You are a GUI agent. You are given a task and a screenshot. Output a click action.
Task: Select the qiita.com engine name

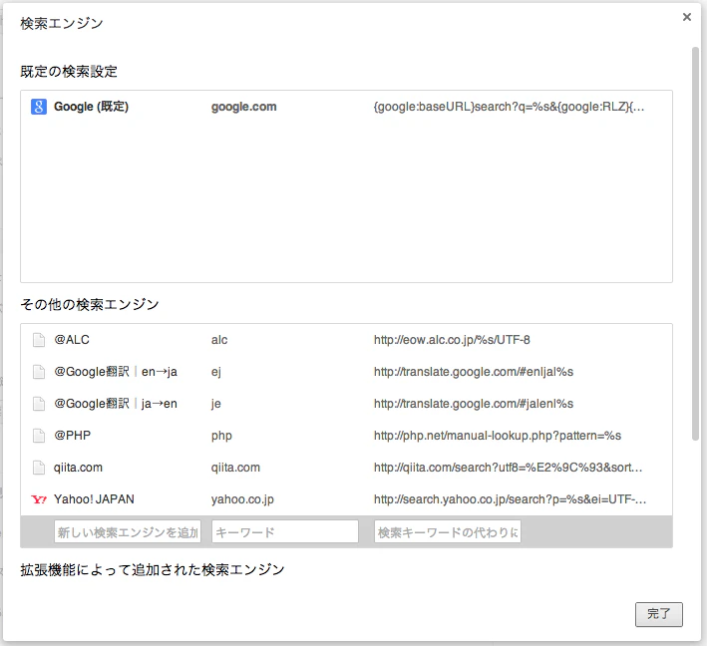point(78,468)
